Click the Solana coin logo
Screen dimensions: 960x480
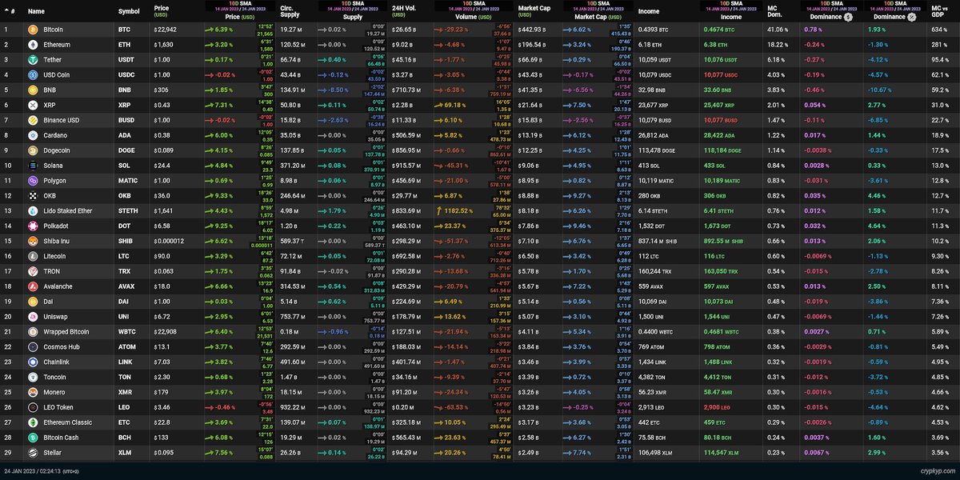tap(34, 165)
